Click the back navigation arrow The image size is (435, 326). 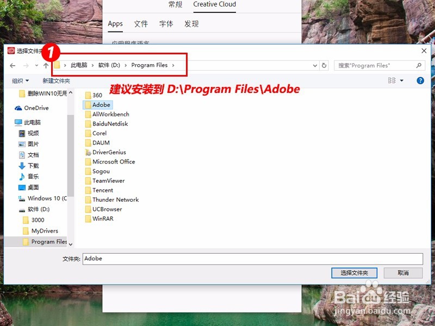pos(13,65)
